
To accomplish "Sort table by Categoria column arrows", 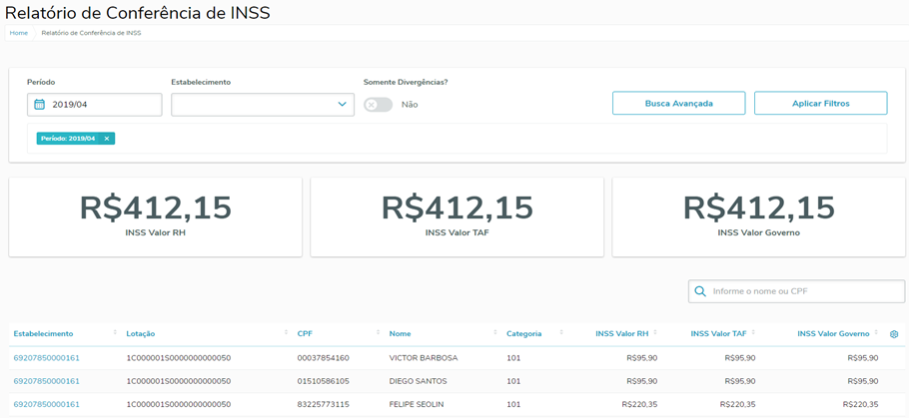I will 561,333.
